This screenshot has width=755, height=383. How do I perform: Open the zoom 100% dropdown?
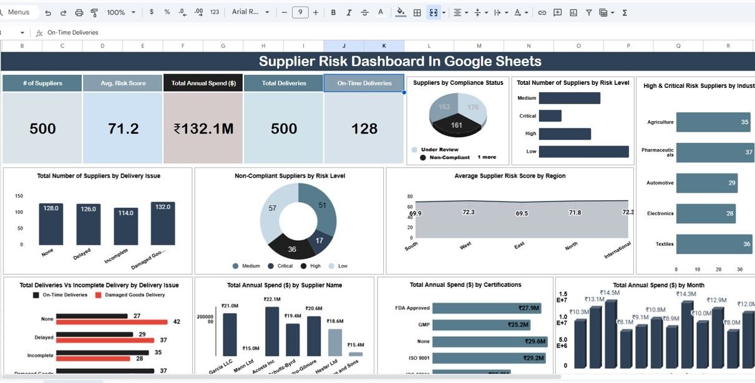pos(120,12)
